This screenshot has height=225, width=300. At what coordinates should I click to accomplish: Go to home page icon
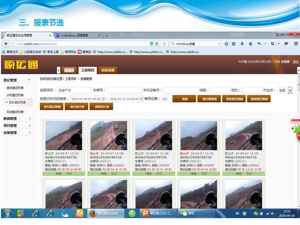click(250, 44)
